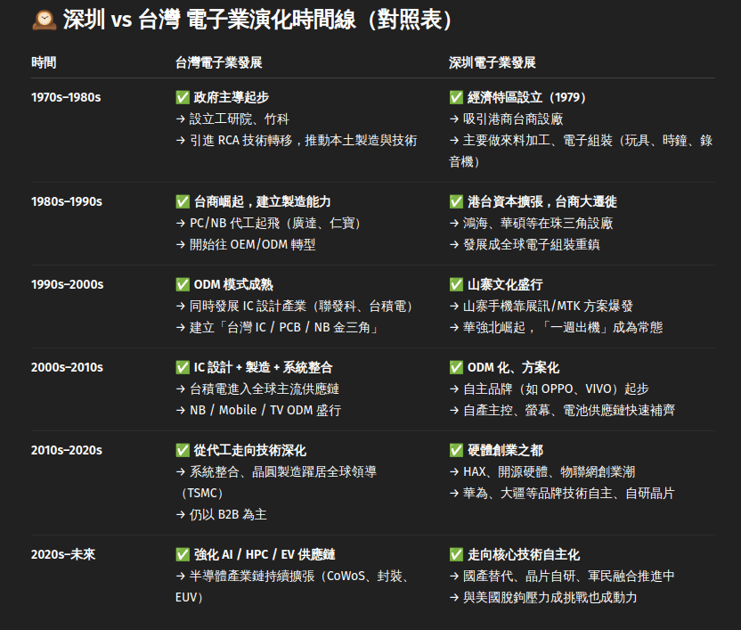
Task: Click the 1990s–2000s row label
Action: [x=67, y=284]
